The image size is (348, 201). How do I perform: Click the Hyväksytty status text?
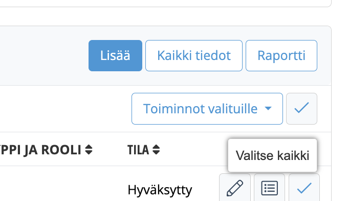tap(160, 190)
